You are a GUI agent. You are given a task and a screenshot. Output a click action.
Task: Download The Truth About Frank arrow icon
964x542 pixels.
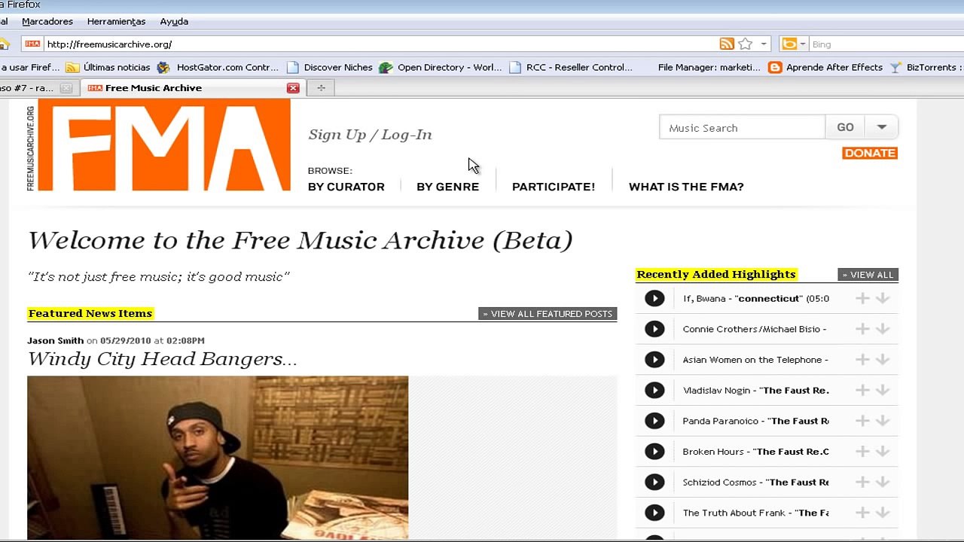tap(883, 513)
